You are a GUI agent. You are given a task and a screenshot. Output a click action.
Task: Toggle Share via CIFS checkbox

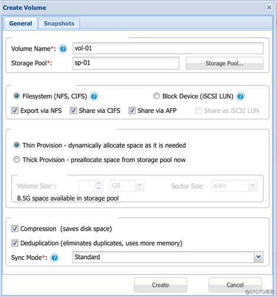pyautogui.click(x=73, y=111)
